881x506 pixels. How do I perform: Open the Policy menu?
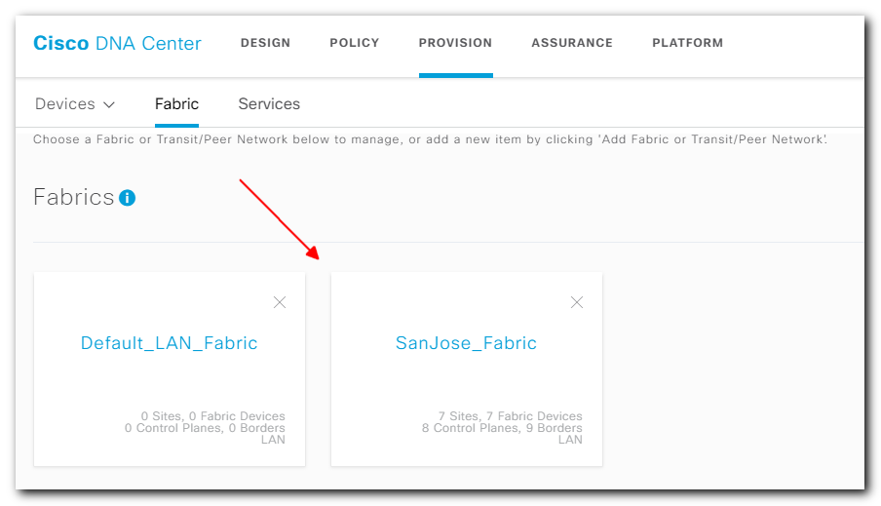(x=355, y=43)
